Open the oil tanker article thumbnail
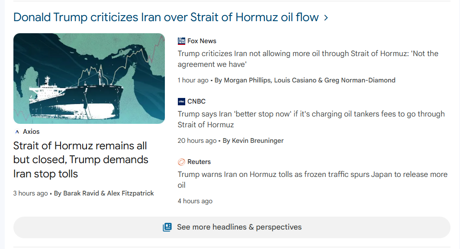 click(89, 79)
